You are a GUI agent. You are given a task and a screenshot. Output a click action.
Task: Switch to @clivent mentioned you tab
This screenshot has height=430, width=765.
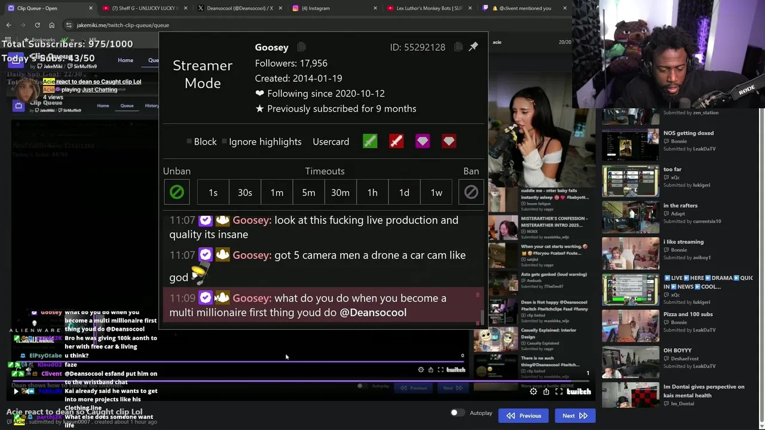(x=524, y=8)
